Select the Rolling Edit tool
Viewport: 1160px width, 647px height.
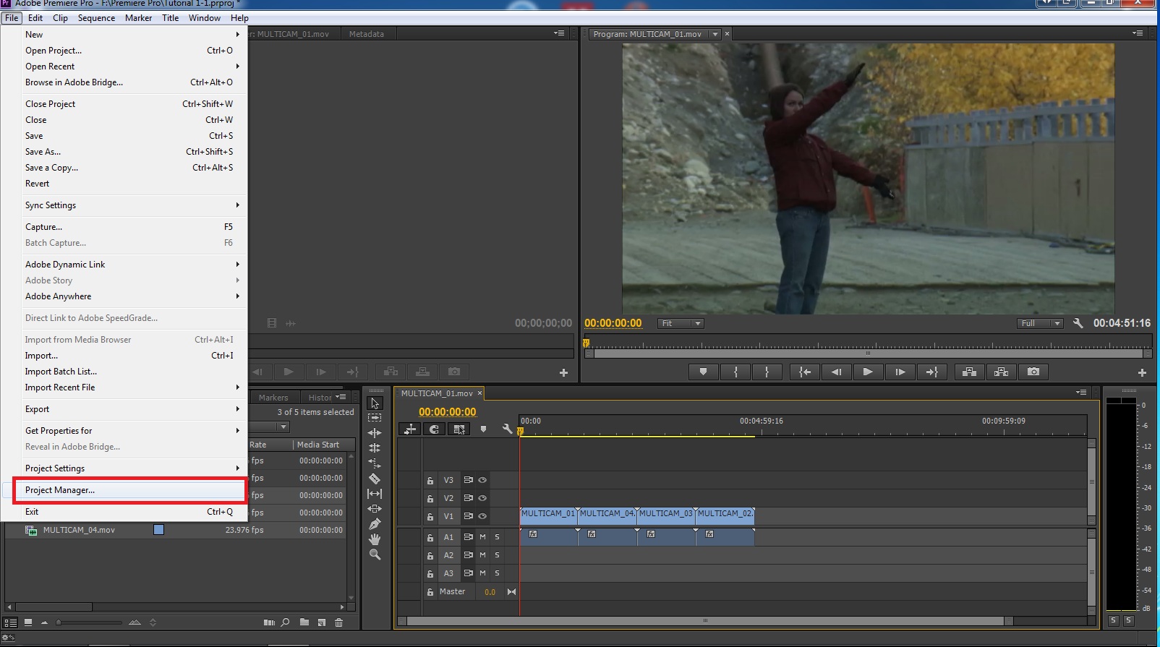375,448
